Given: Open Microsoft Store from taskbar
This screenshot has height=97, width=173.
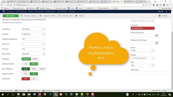Looking at the screenshot, I should coord(24,94).
